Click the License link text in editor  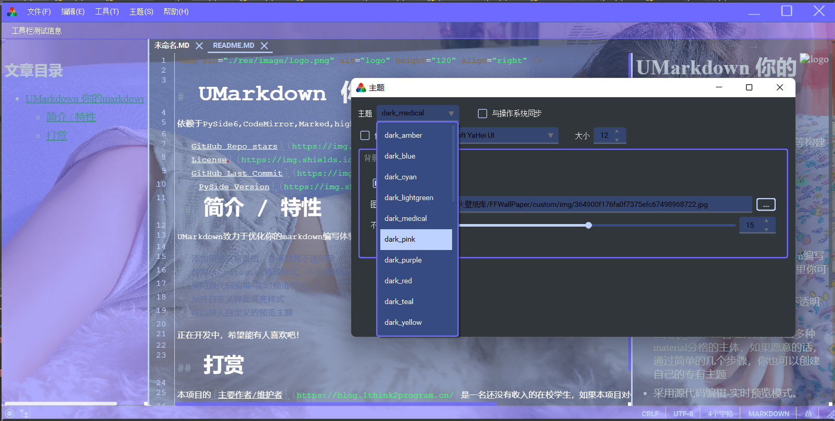tap(209, 160)
